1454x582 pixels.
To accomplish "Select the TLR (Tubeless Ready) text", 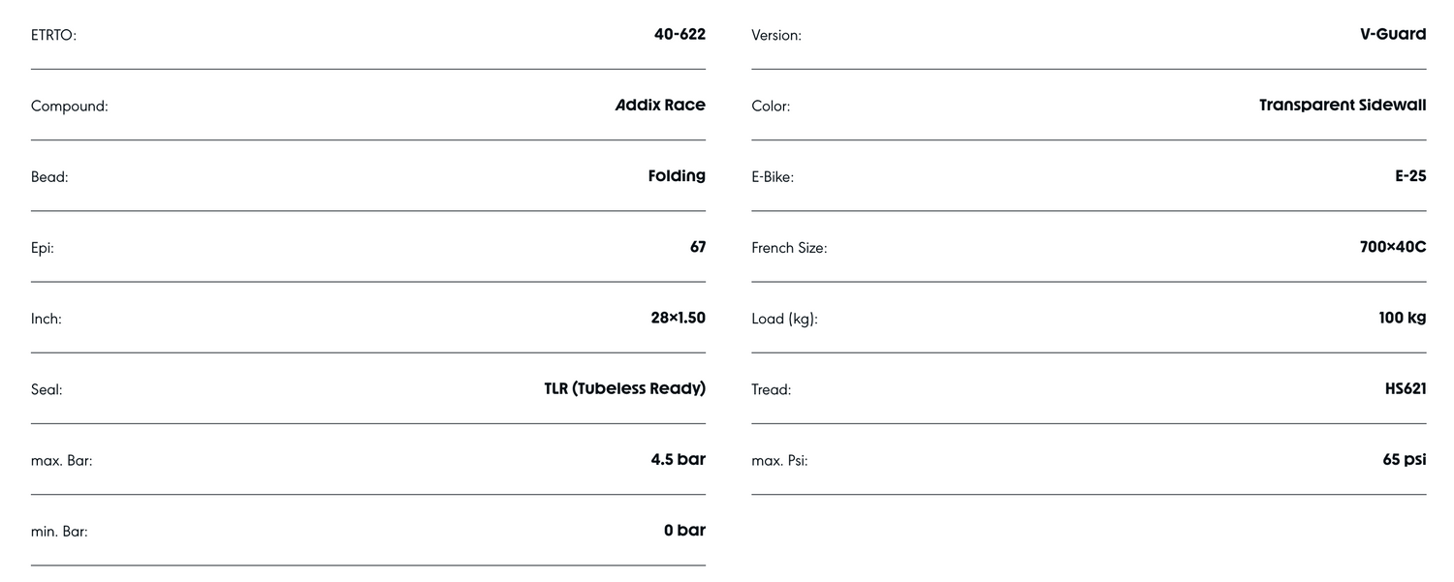I will [624, 388].
